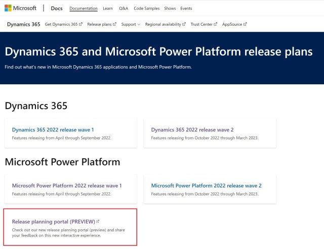Select Shows in the top navigation

170,9
